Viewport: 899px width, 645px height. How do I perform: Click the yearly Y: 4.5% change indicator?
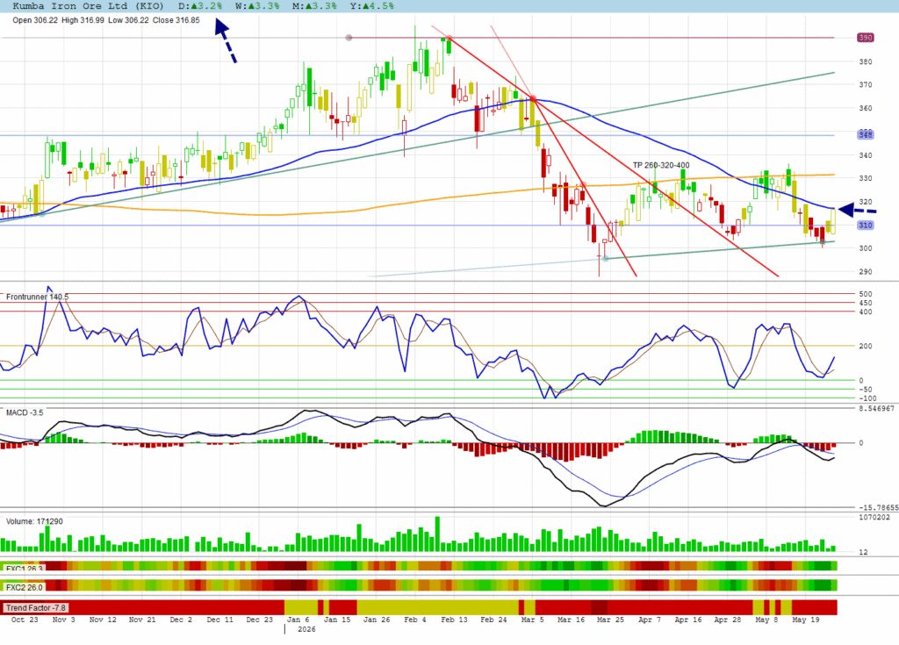[x=372, y=6]
